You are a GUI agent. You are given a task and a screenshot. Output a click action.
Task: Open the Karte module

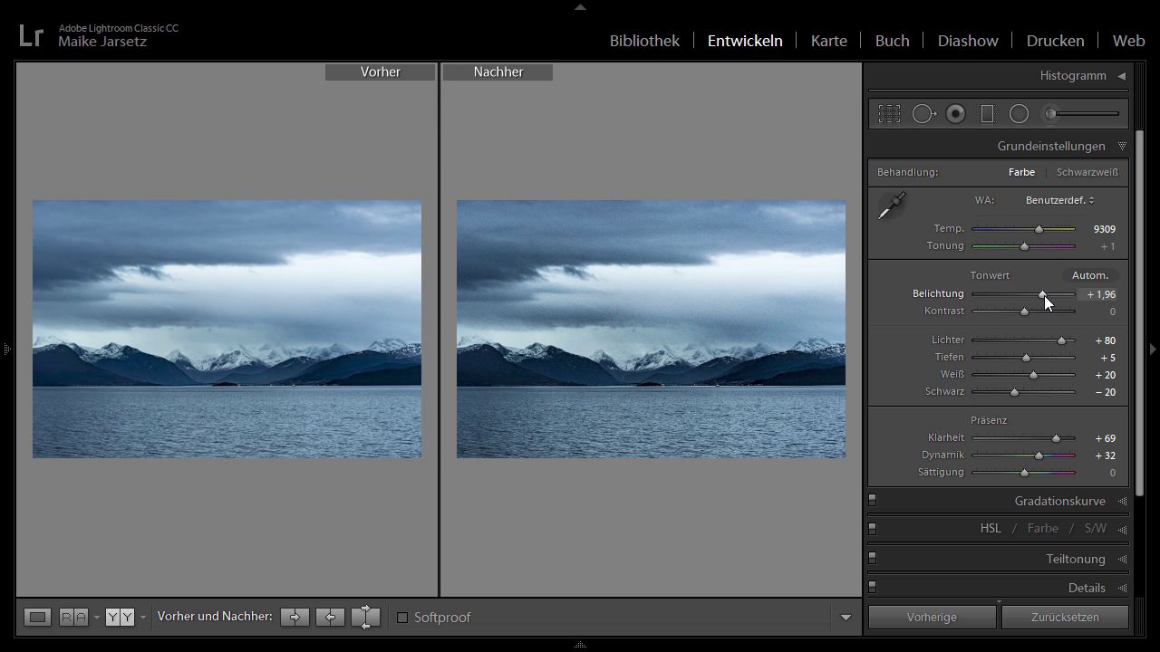[x=828, y=41]
